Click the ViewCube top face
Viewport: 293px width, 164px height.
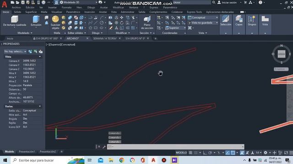coord(282,54)
